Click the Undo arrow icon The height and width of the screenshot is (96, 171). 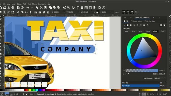(x=28, y=7)
